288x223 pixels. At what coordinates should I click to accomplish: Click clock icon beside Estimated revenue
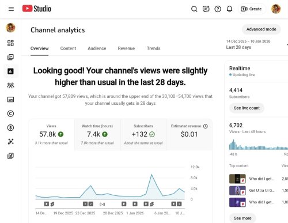pyautogui.click(x=206, y=126)
